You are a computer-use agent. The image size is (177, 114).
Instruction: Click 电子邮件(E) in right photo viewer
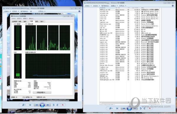coord(105,6)
